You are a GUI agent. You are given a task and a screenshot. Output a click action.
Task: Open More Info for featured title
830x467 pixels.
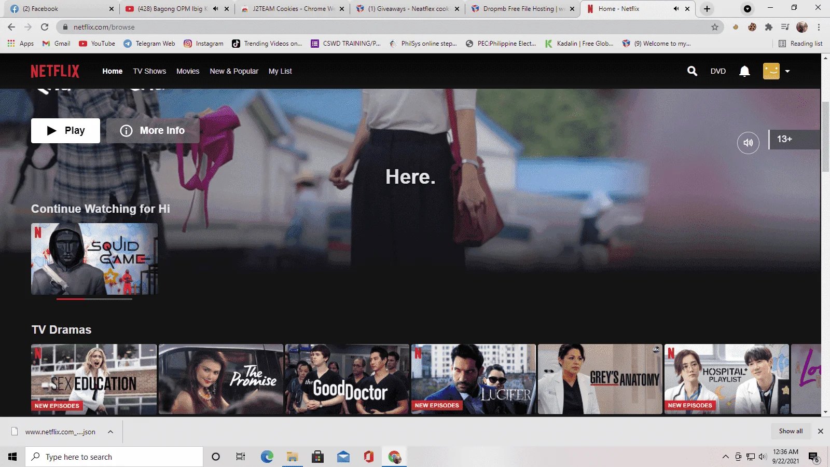pos(153,131)
